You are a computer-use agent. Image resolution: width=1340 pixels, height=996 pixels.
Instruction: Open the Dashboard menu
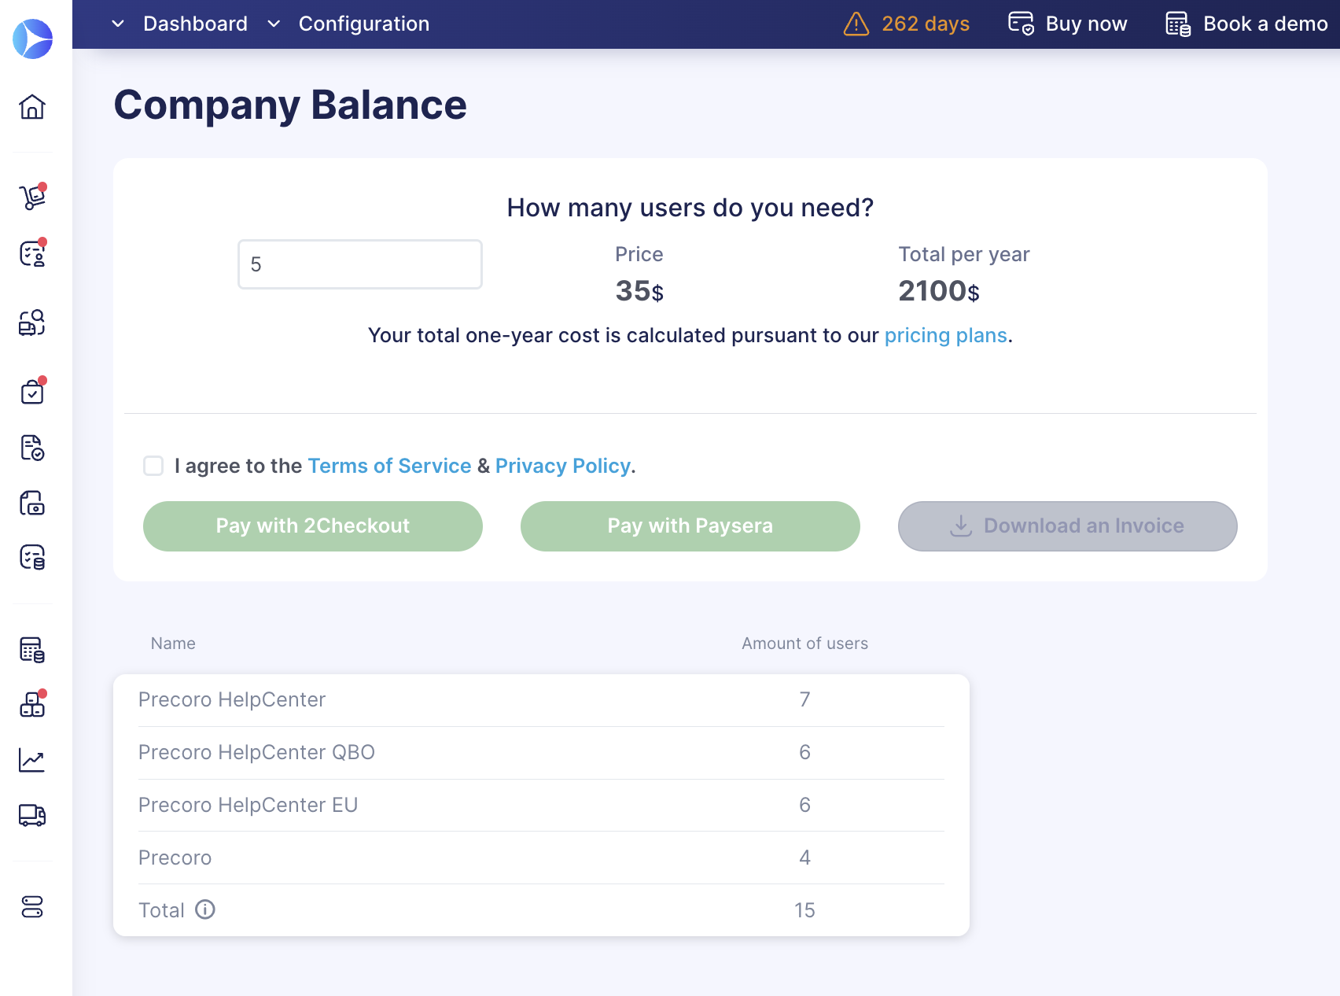coord(195,24)
